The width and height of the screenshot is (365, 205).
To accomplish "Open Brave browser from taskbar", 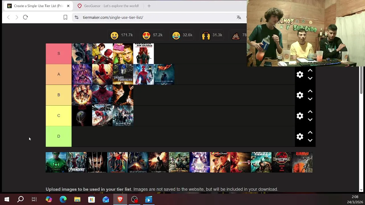I will coord(120,200).
